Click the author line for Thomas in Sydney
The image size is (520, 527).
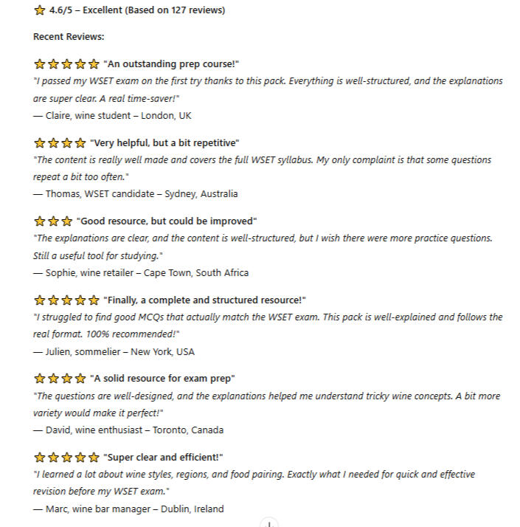pos(136,194)
